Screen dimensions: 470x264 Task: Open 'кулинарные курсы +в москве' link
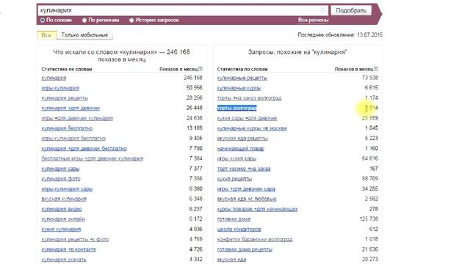252,128
